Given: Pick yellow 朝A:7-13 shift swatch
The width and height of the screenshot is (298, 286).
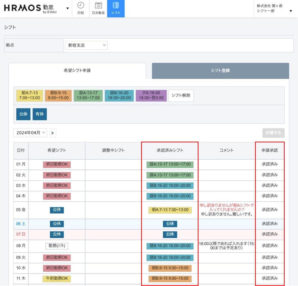Looking at the screenshot, I should (30, 96).
